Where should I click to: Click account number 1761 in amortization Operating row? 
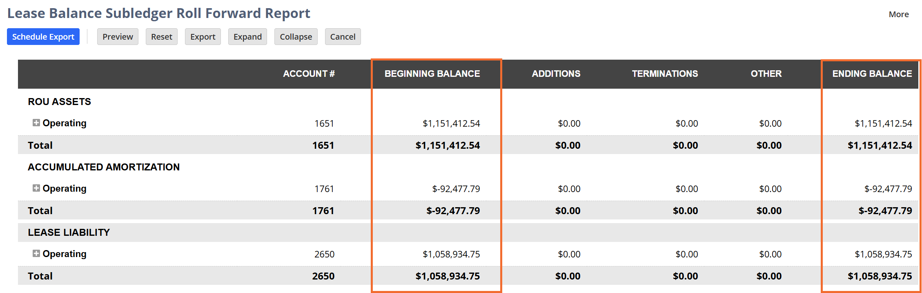tap(324, 189)
